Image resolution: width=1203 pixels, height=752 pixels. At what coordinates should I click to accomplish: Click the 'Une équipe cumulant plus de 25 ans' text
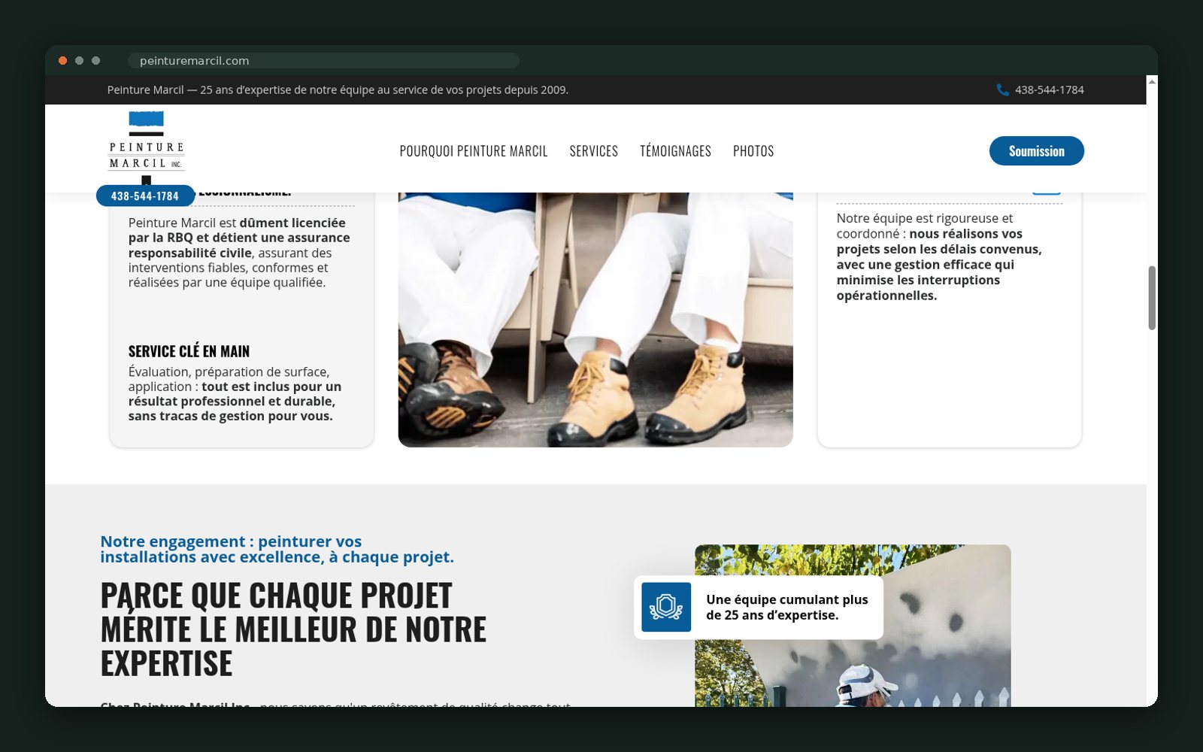[x=787, y=607]
